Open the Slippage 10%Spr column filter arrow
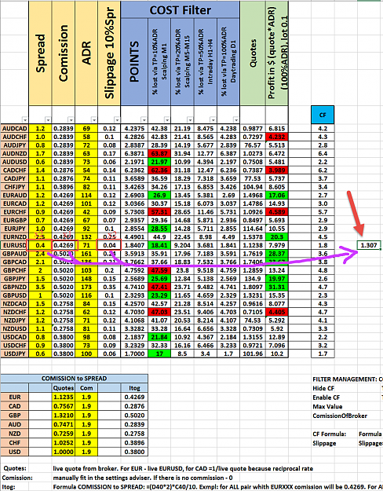Viewport: 383px width, 491px height. (x=117, y=120)
